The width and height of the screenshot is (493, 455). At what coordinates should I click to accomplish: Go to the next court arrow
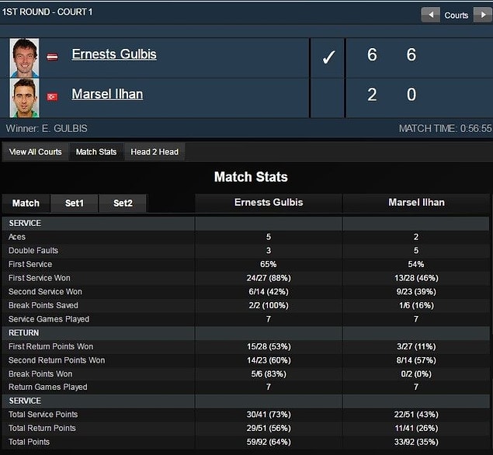(483, 15)
